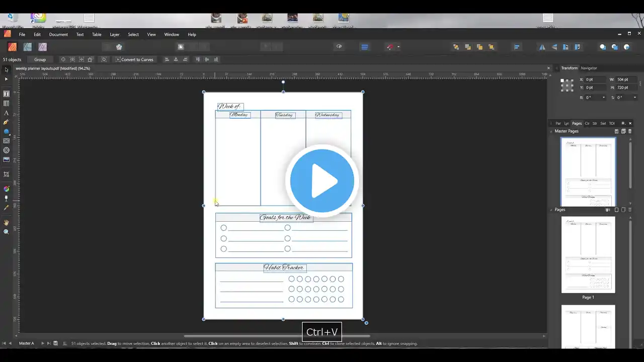644x362 pixels.
Task: Click Convert to Curves
Action: [x=134, y=59]
